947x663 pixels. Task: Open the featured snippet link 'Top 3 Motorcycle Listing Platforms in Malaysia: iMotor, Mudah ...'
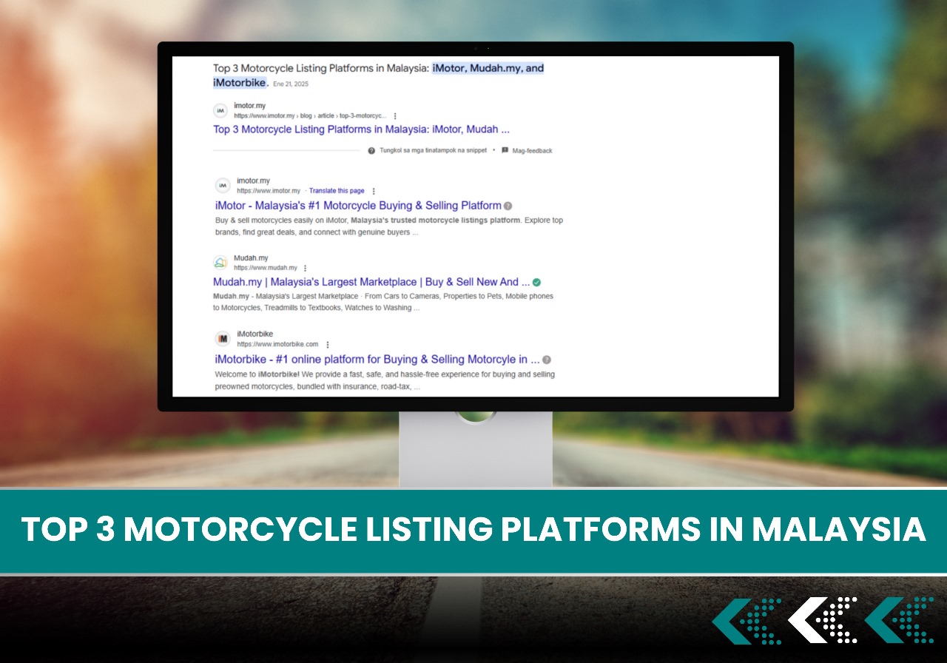[361, 129]
